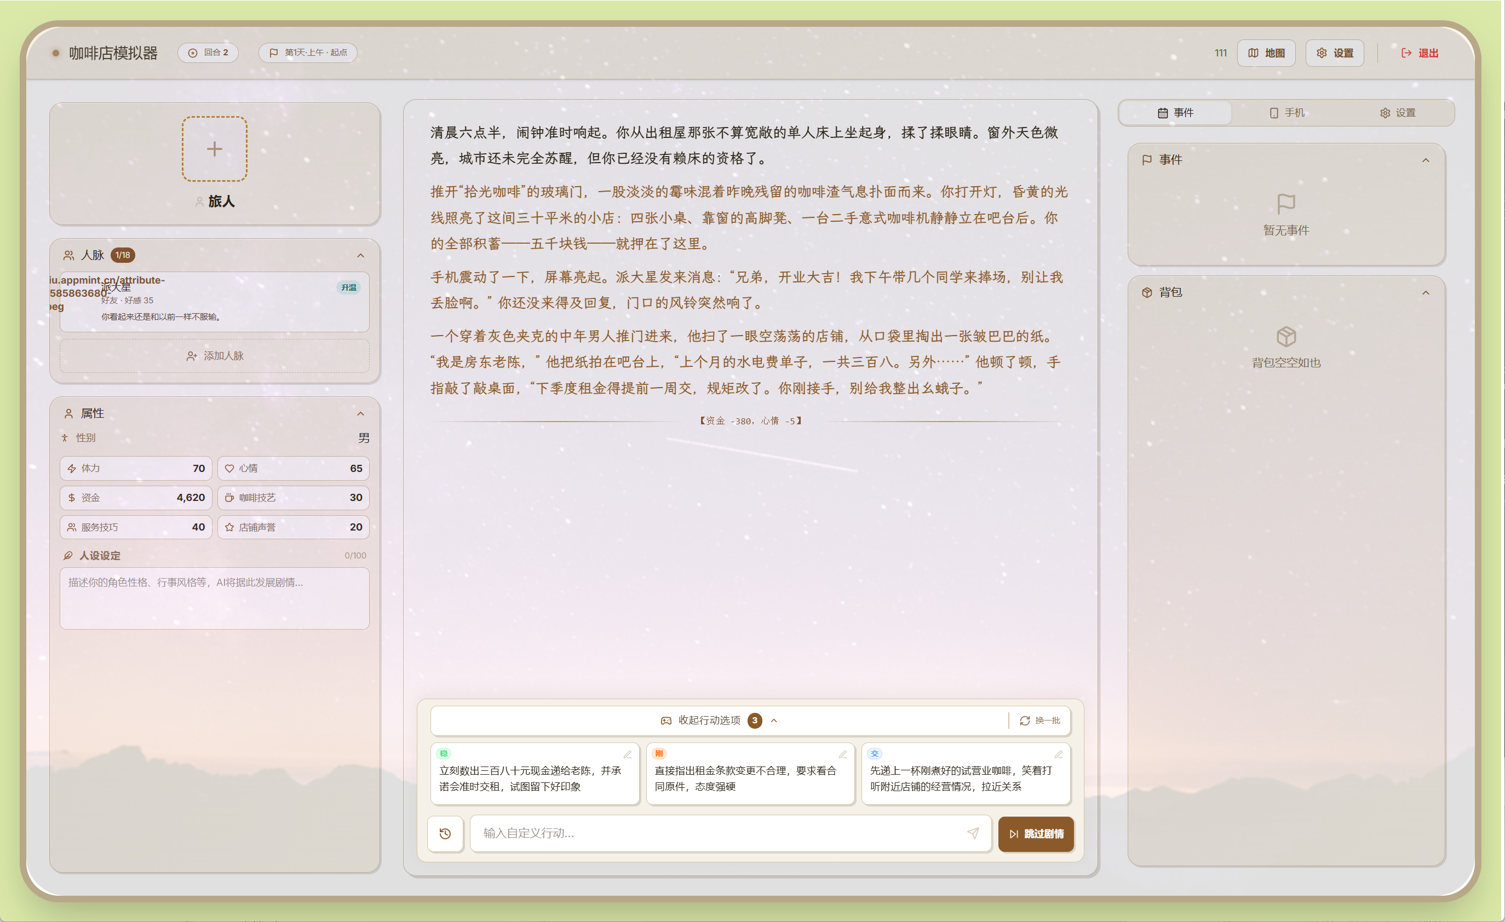Image resolution: width=1505 pixels, height=922 pixels.
Task: Click the 跳过剧情 button
Action: [1036, 833]
